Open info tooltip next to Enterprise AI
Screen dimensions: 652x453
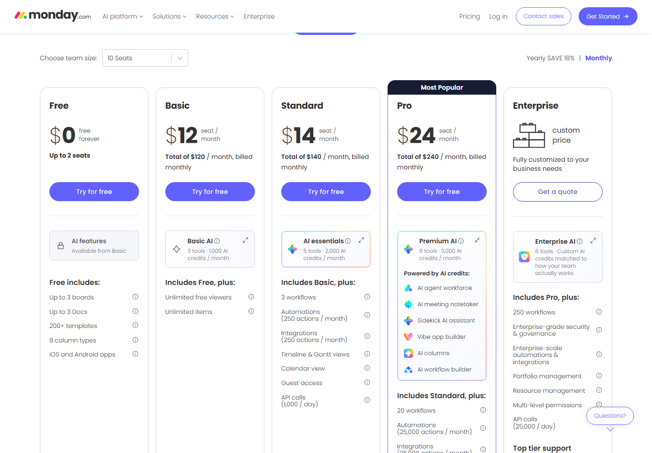580,241
